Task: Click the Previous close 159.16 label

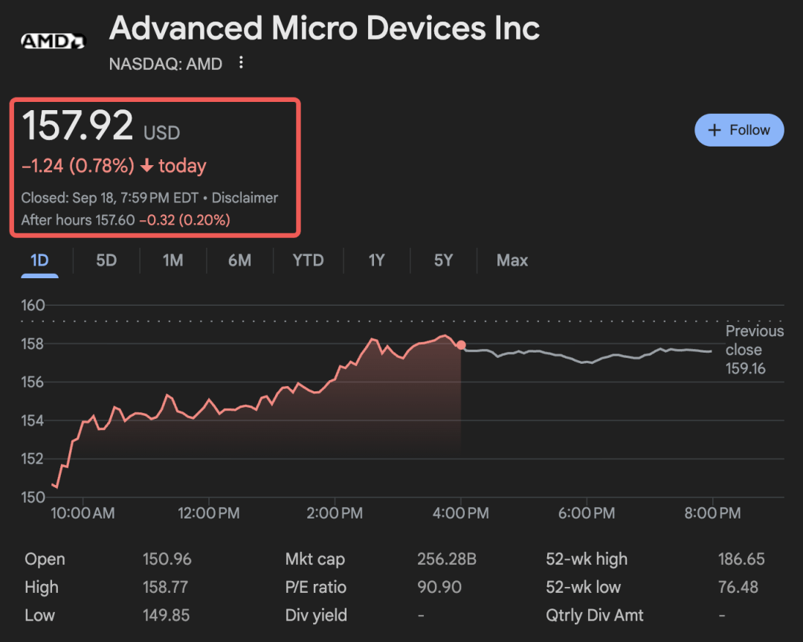Action: [754, 350]
